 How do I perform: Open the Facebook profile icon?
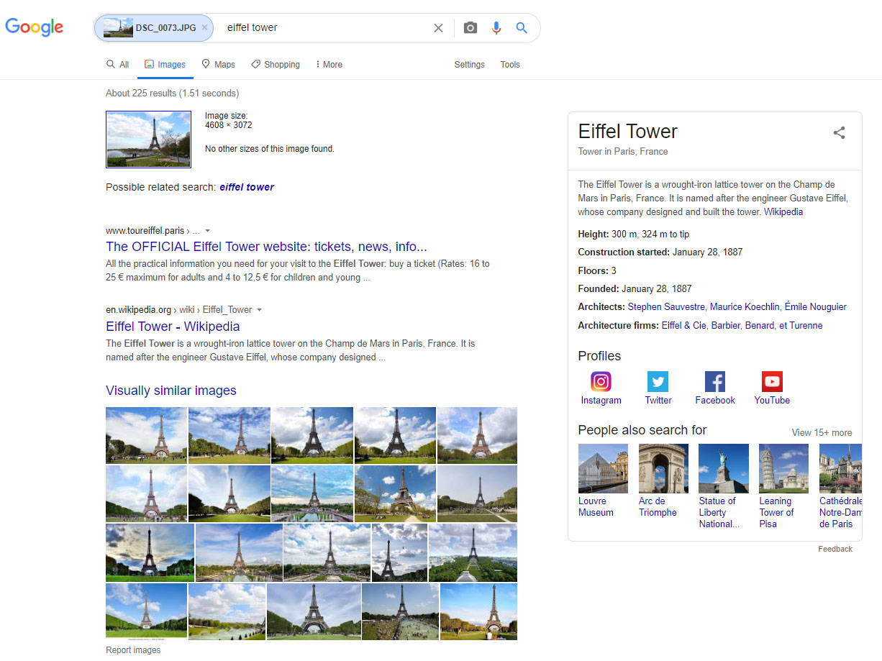[x=715, y=381]
